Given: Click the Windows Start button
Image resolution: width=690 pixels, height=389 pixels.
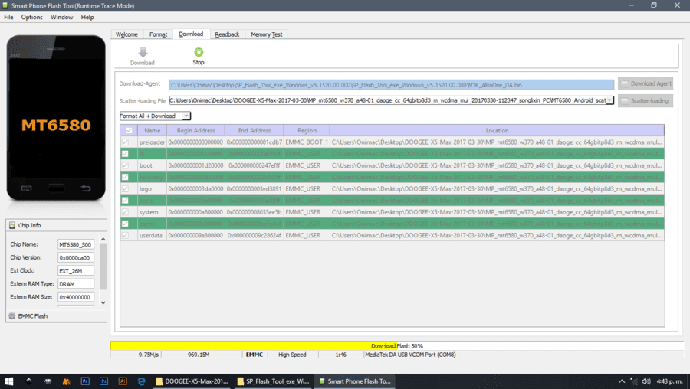Looking at the screenshot, I should click(8, 381).
